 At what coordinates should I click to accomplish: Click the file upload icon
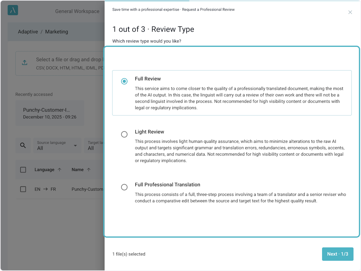click(x=25, y=62)
